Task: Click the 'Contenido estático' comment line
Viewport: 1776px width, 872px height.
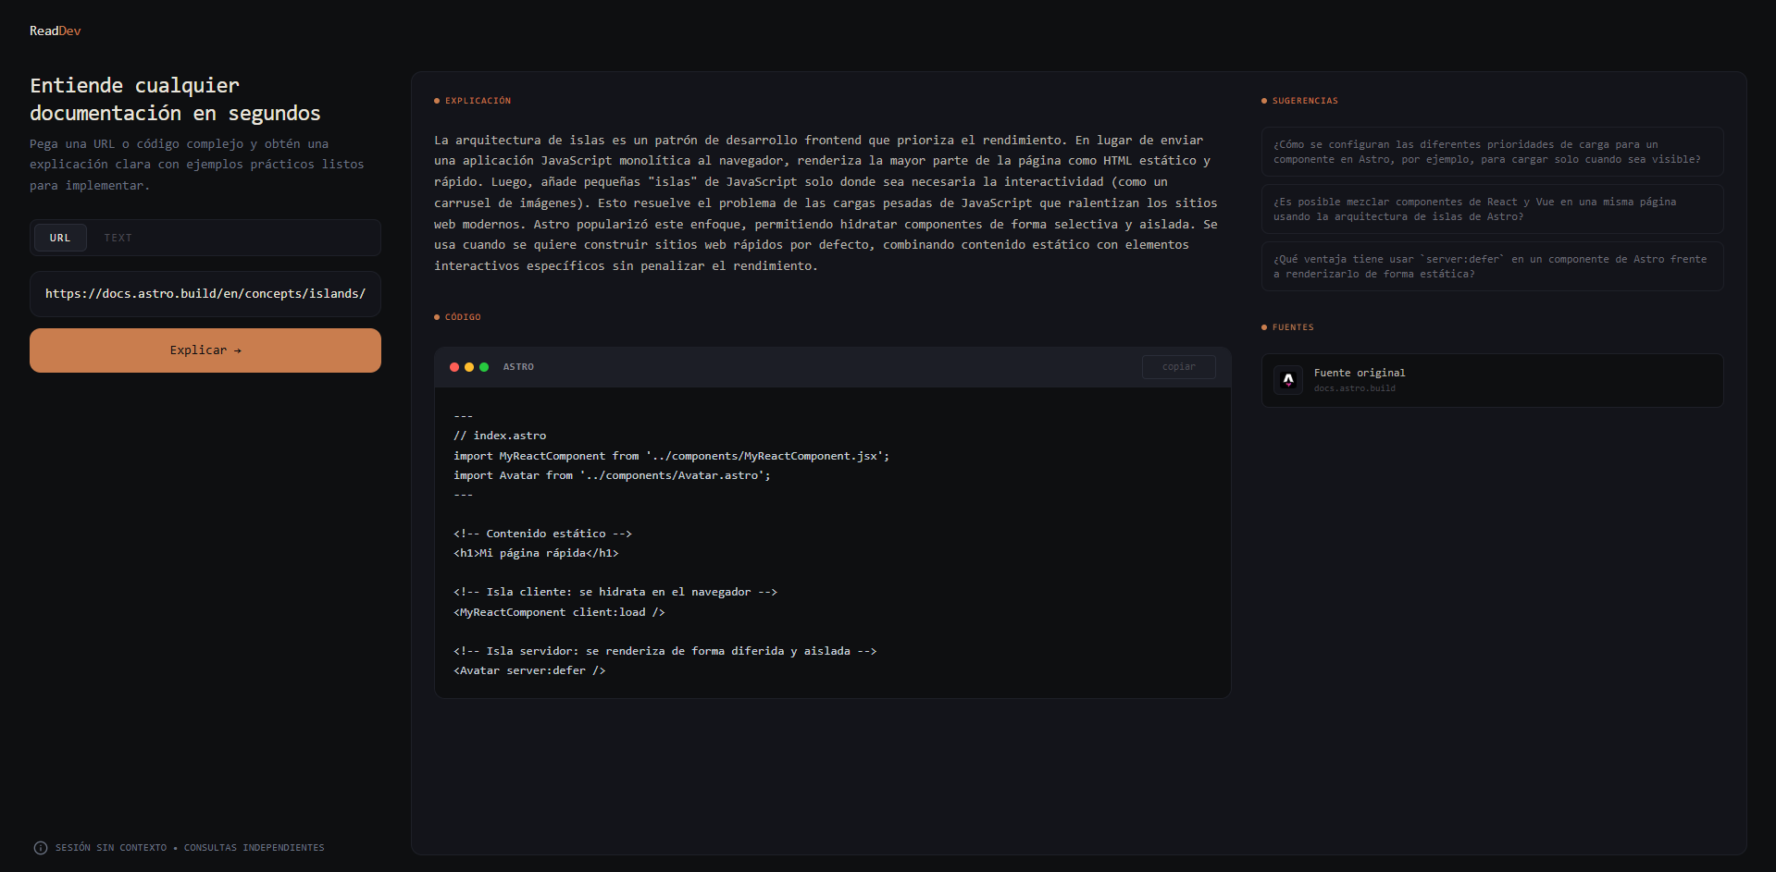Action: point(542,534)
